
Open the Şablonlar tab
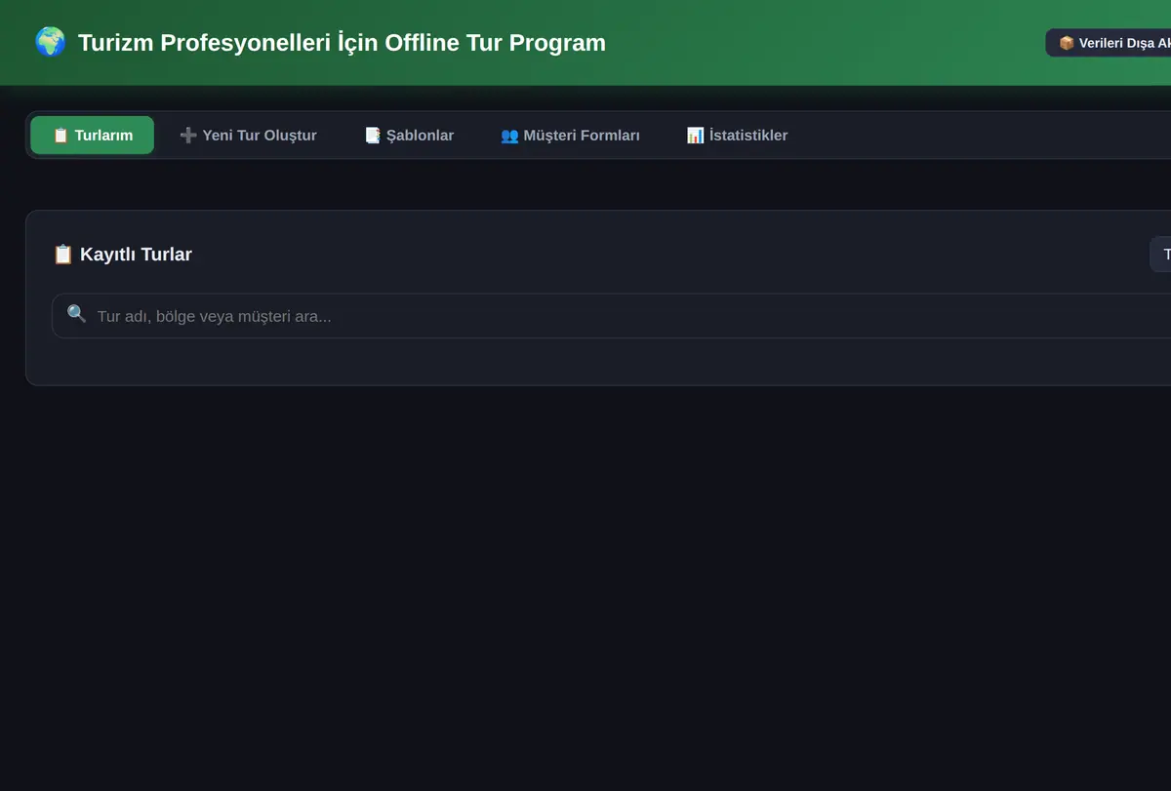point(409,136)
